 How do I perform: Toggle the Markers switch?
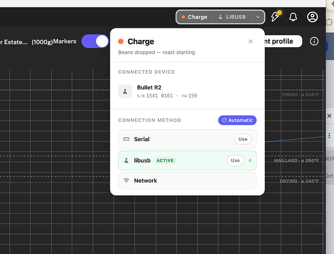coord(95,41)
